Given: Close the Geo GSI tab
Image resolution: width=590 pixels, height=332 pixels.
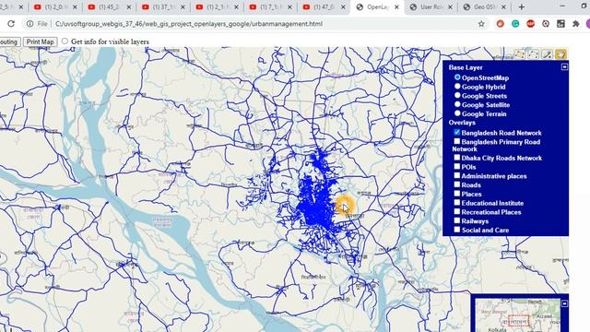Looking at the screenshot, I should pos(503,6).
